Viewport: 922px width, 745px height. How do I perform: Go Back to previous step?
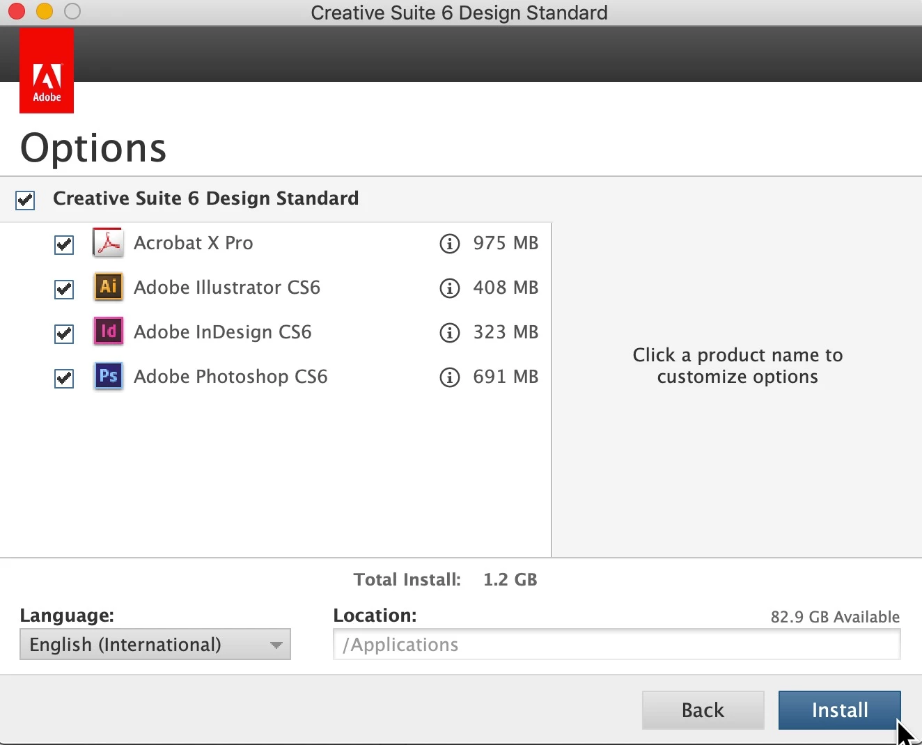pyautogui.click(x=703, y=710)
